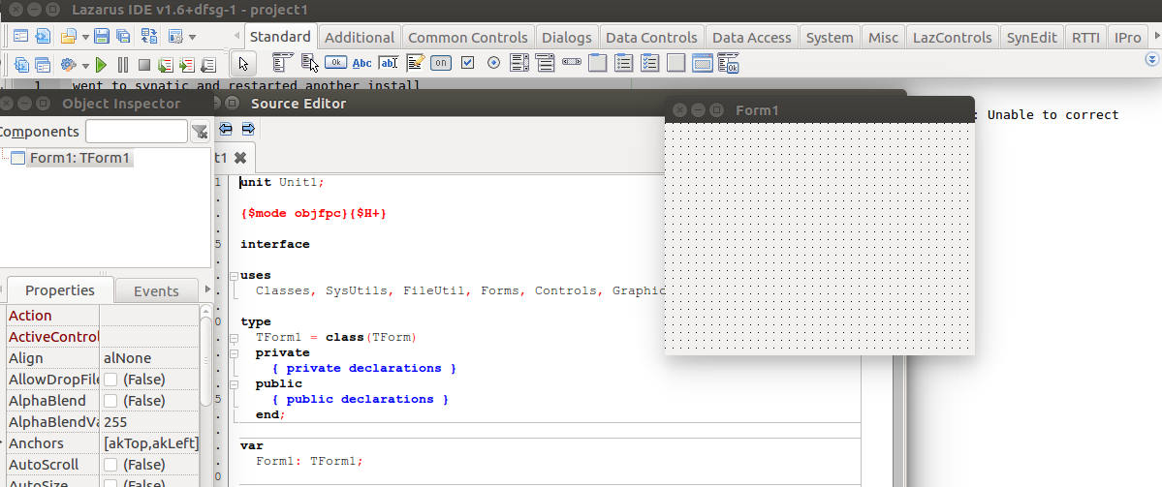Screen dimensions: 1162x487
Task: Select the TToggleBox 'on' component
Action: [x=441, y=64]
